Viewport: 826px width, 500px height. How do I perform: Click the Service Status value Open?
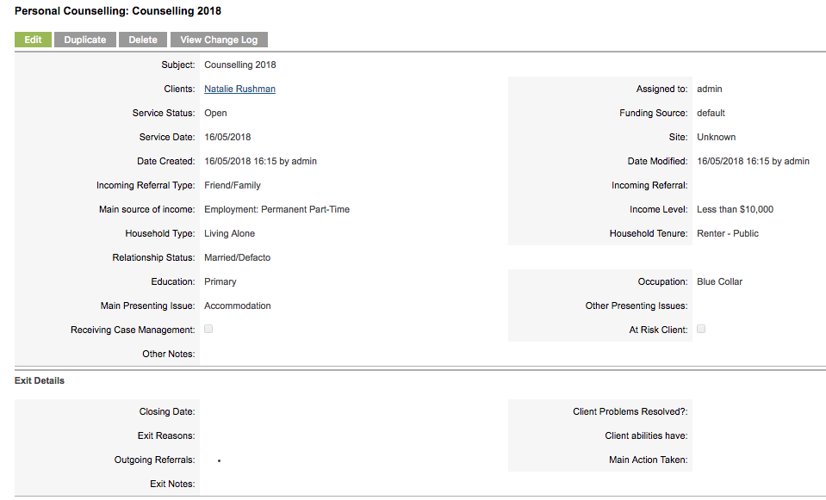215,113
